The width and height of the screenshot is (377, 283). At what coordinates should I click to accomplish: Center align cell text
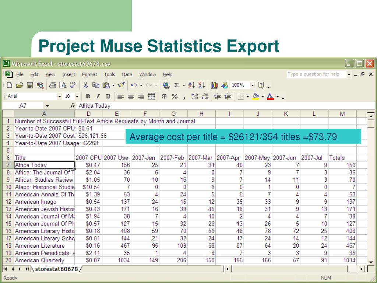tap(131, 97)
